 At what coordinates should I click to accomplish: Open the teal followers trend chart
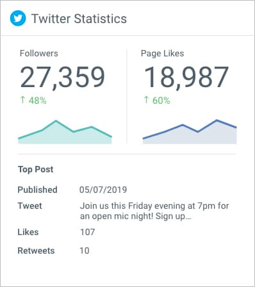click(65, 132)
